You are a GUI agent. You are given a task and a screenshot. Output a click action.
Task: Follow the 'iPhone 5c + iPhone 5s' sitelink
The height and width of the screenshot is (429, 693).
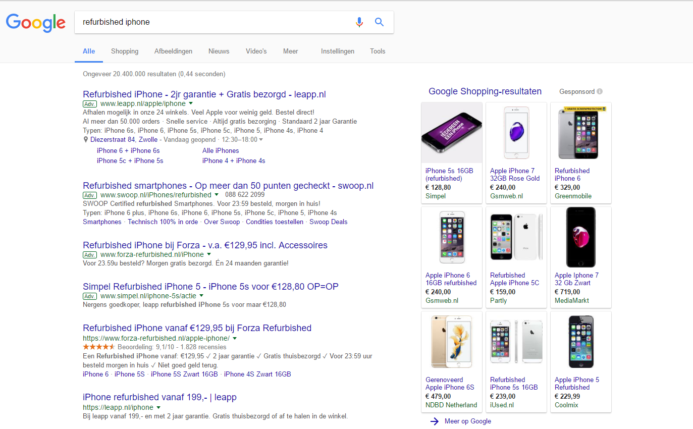pos(130,160)
